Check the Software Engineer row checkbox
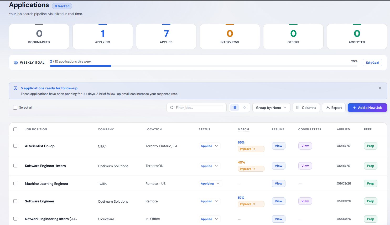Screen dimensions: 390x225 coord(15,201)
